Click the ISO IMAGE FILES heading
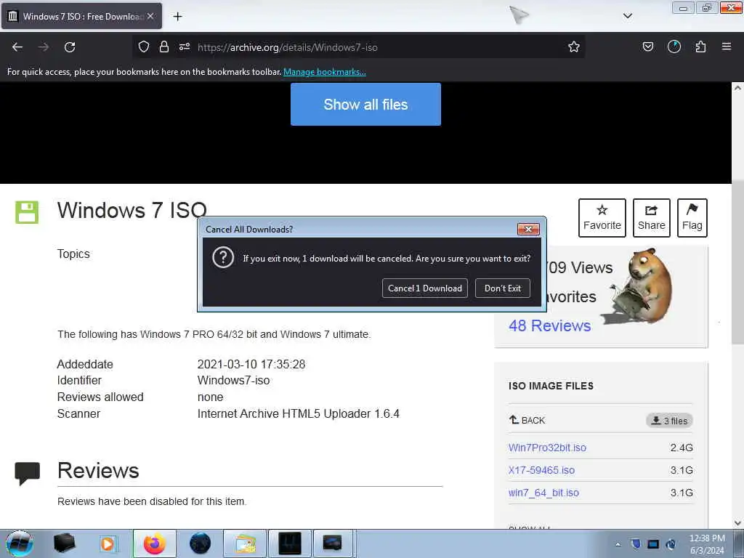 [x=551, y=386]
